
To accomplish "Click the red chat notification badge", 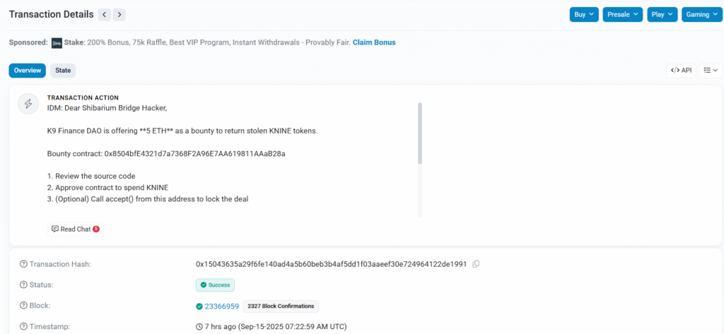I will (x=96, y=229).
